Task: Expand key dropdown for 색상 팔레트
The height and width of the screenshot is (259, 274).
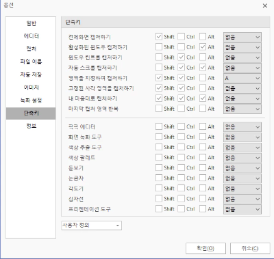Action: [242, 158]
